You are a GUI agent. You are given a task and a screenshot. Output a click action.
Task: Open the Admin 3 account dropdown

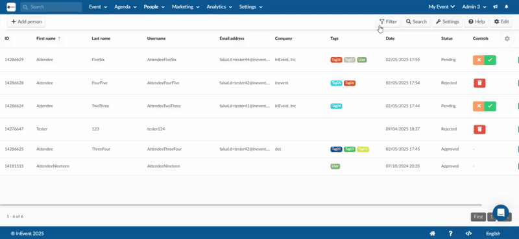(x=474, y=6)
